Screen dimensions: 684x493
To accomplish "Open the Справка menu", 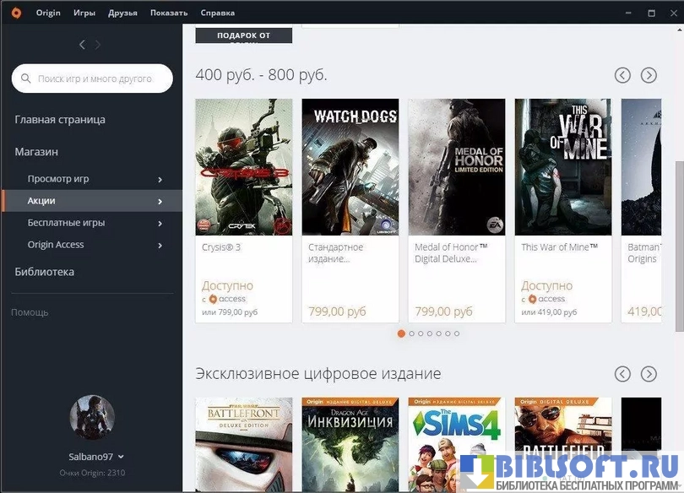I will [218, 14].
